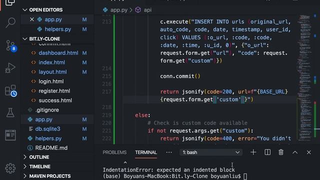Image resolution: width=320 pixels, height=180 pixels.
Task: Click line number 219 in gutter
Action: [106, 115]
